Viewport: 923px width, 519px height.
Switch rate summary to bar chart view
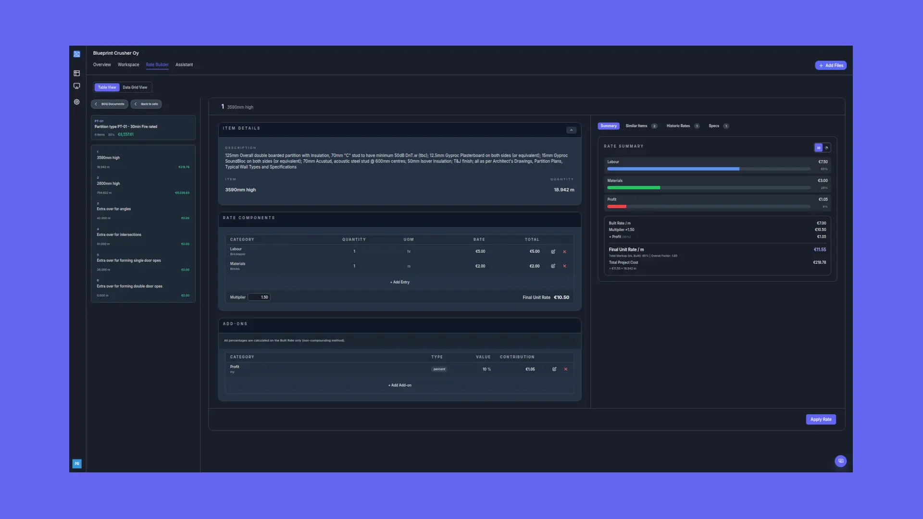[x=818, y=148]
